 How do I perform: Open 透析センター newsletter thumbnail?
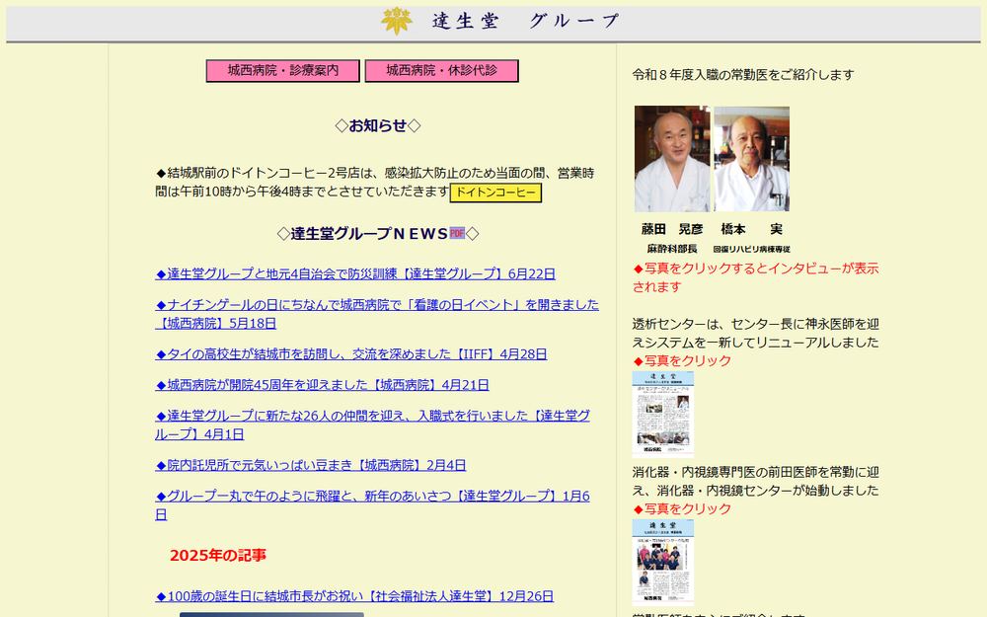click(663, 413)
